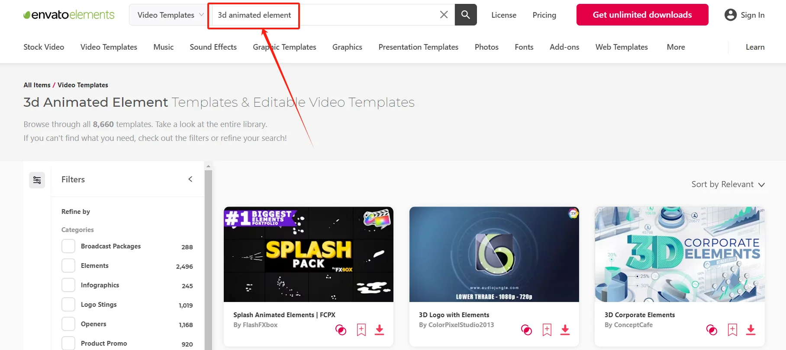Go to Video Templates in the navigation bar
This screenshot has height=350, width=786.
109,47
